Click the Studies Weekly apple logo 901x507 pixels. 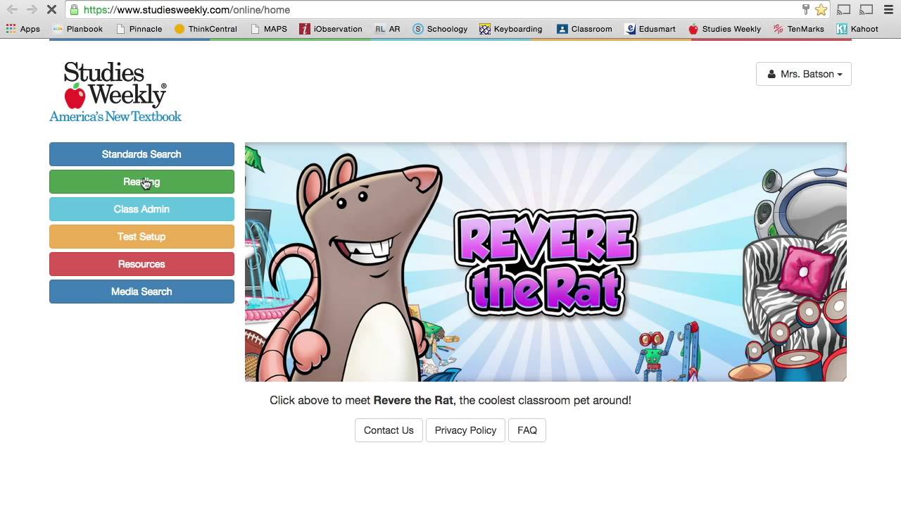click(x=115, y=92)
